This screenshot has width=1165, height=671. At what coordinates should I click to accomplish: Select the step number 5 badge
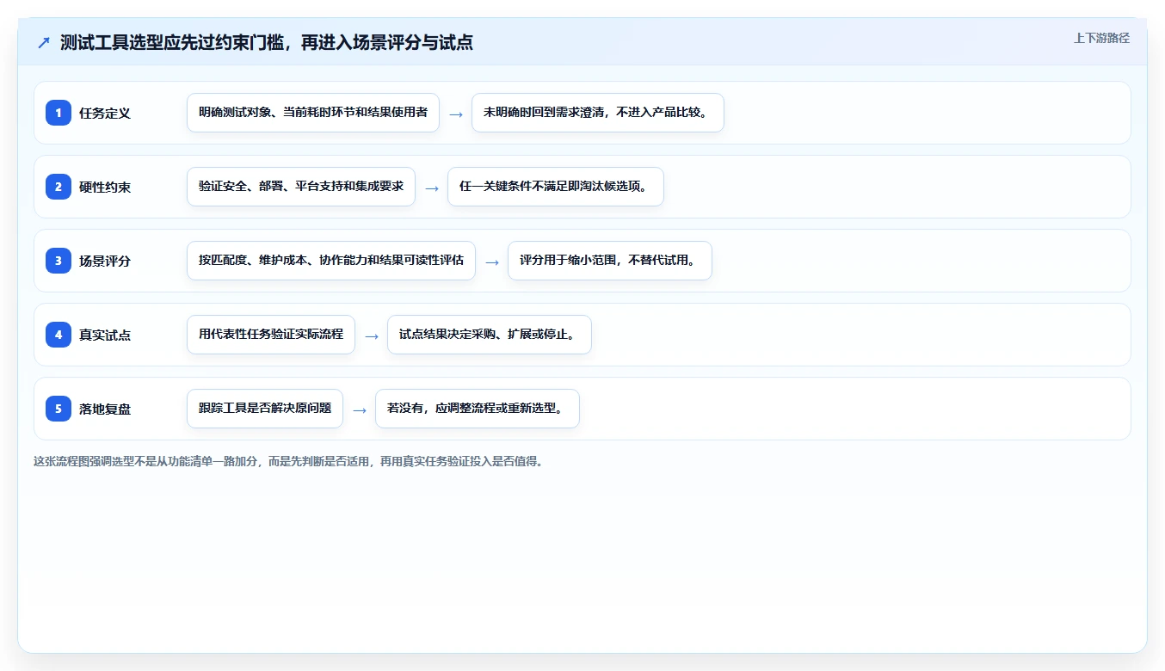[59, 409]
